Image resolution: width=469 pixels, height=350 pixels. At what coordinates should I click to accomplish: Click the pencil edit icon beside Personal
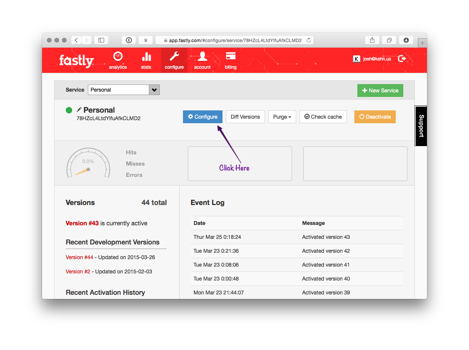pyautogui.click(x=79, y=110)
